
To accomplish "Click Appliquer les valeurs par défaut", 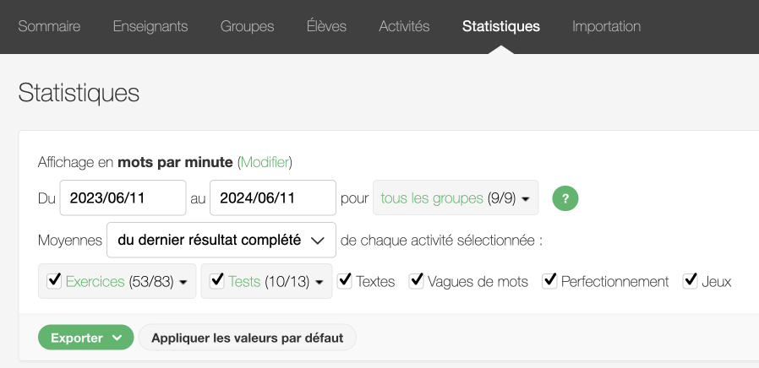I will click(x=247, y=338).
